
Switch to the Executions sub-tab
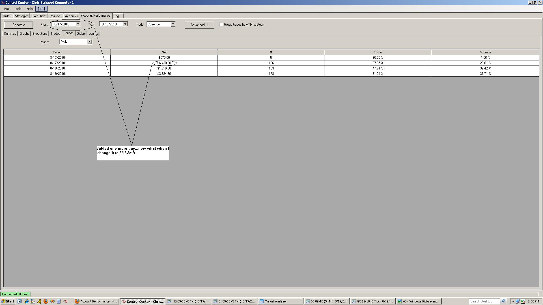pos(40,34)
